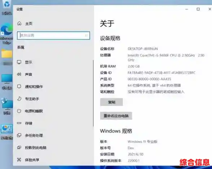Click the 存储 storage drive icon
This screenshot has height=169, width=212.
pyautogui.click(x=19, y=123)
